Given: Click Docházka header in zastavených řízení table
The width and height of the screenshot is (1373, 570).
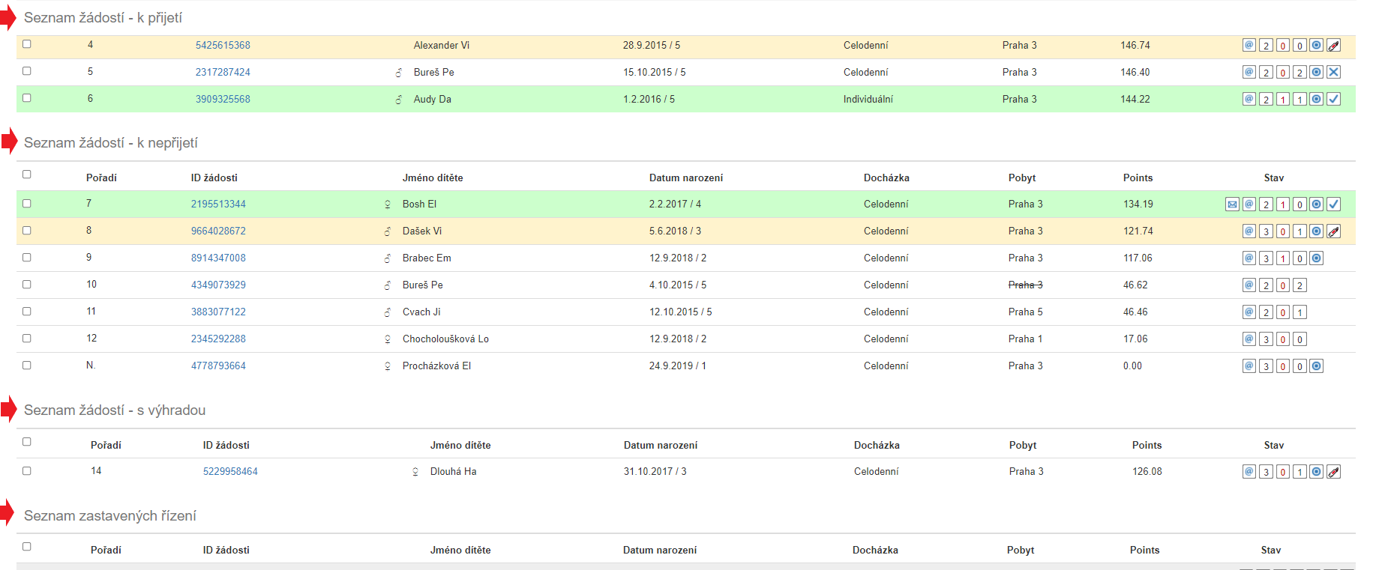Looking at the screenshot, I should point(875,550).
